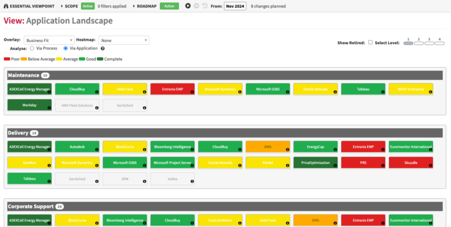This screenshot has height=227, width=451.
Task: Tick the Show Retired checkbox
Action: (371, 42)
